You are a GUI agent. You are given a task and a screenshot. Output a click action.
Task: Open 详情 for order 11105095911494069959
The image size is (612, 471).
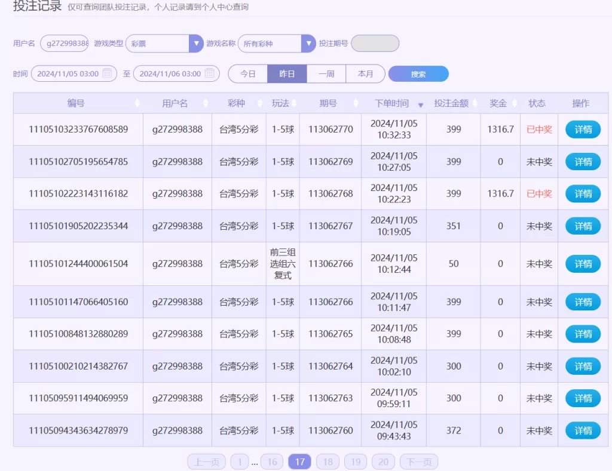[583, 399]
